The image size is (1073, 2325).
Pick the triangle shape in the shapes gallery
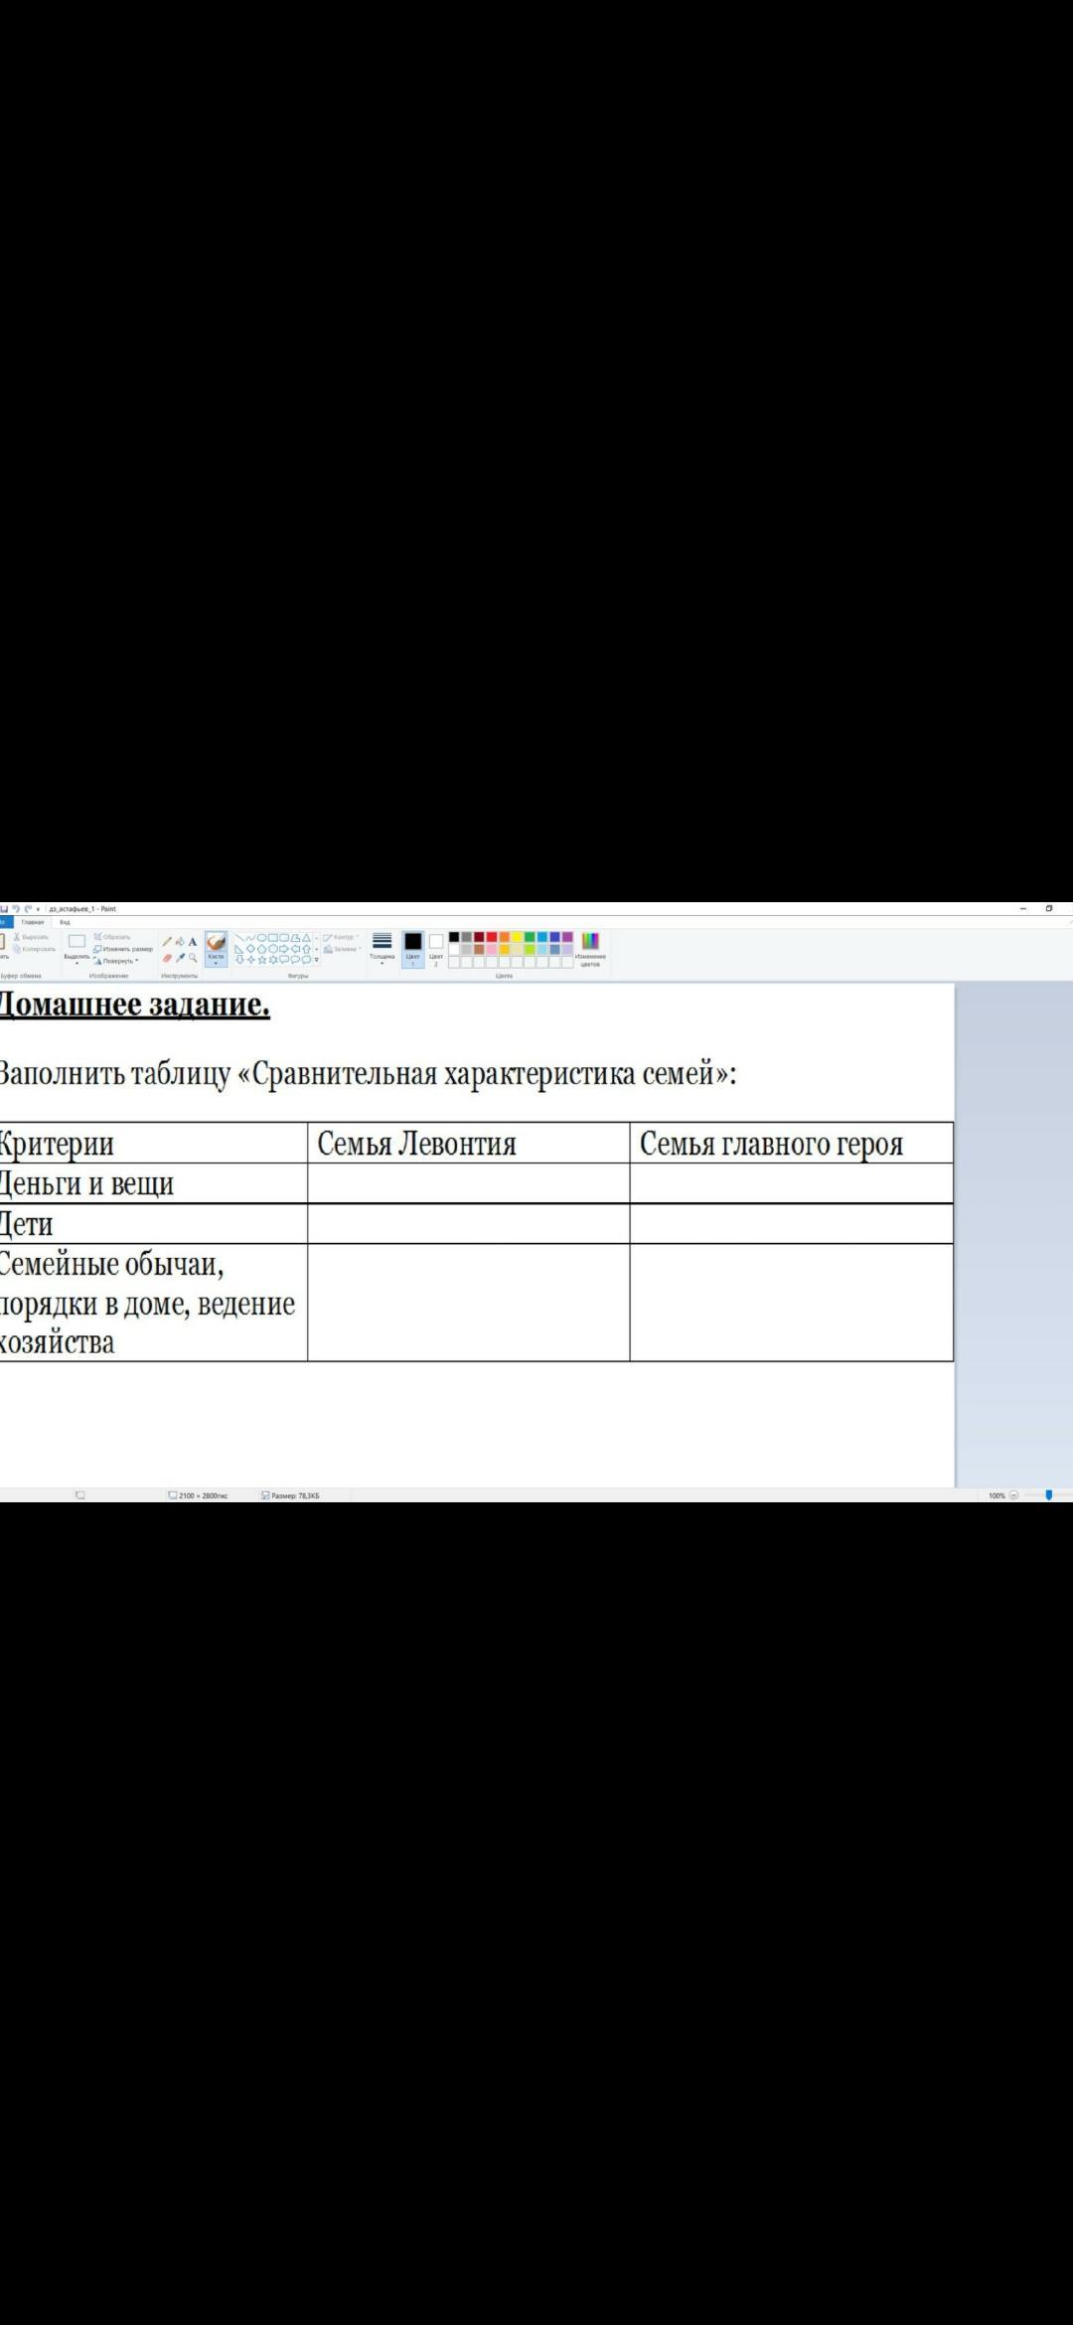click(307, 937)
